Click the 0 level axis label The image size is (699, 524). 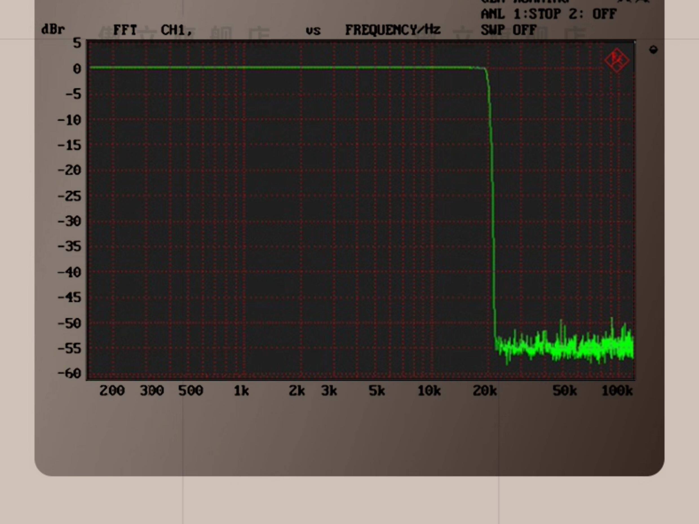[77, 68]
